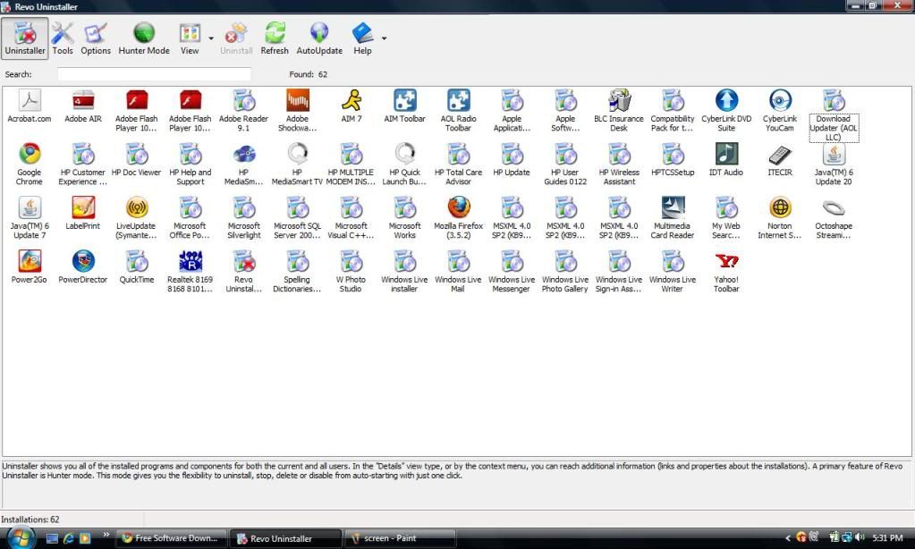Image resolution: width=915 pixels, height=549 pixels.
Task: Select the PowerDirector program icon
Action: (83, 261)
